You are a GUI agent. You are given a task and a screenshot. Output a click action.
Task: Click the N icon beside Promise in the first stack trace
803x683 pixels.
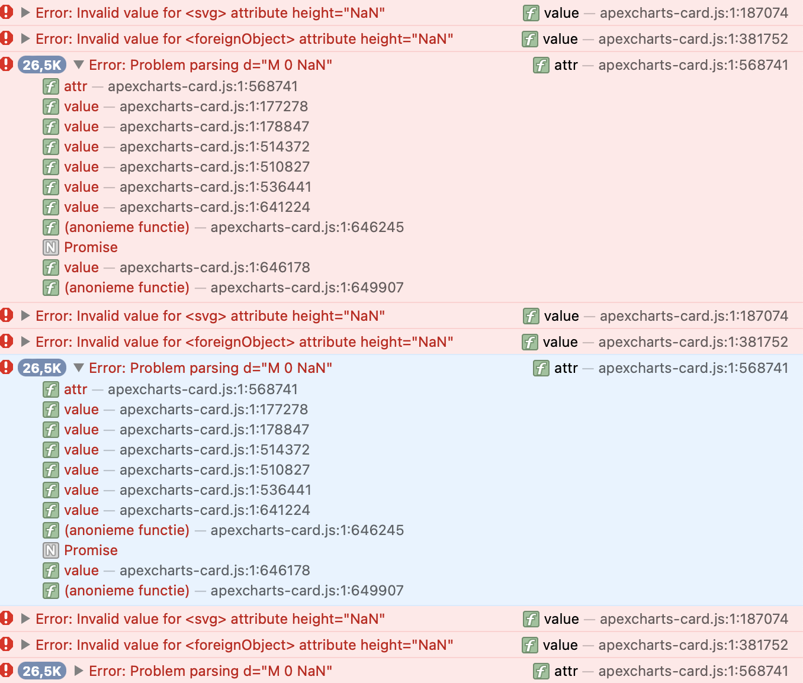point(51,247)
